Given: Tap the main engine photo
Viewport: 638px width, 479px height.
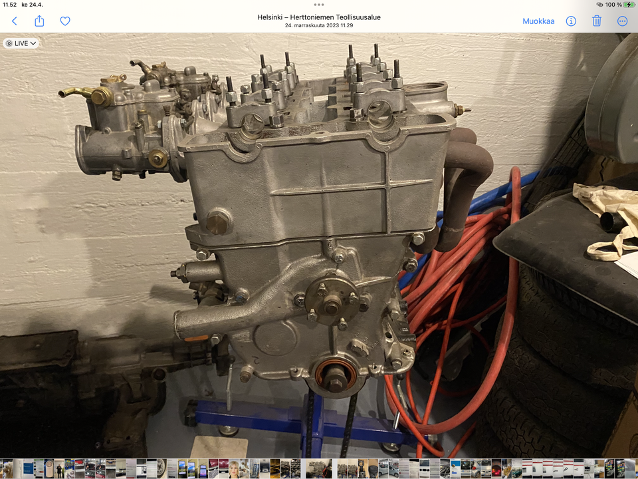Looking at the screenshot, I should (x=319, y=245).
